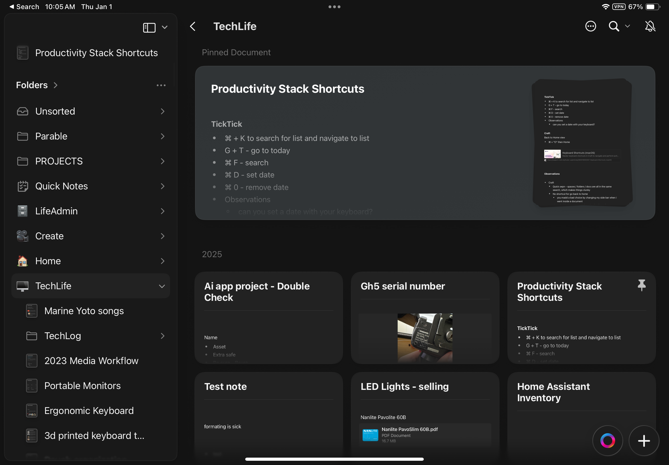Open the Quick Notes folder icon

pos(23,186)
